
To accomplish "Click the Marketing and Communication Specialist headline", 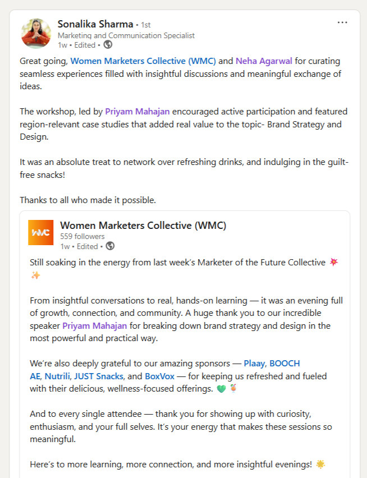I will tap(126, 36).
